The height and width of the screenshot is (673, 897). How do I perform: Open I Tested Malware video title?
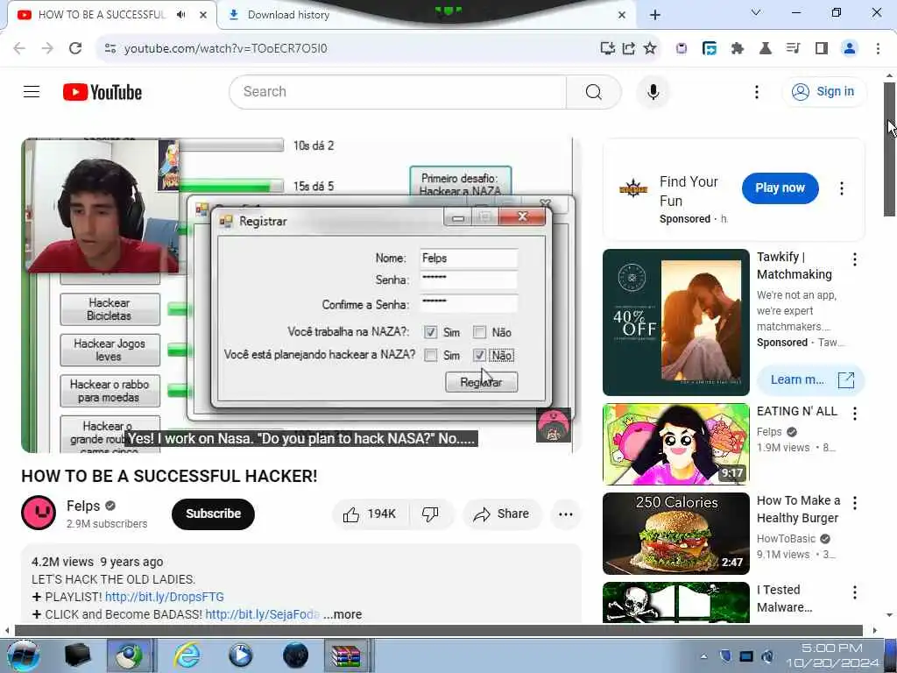[x=784, y=598]
